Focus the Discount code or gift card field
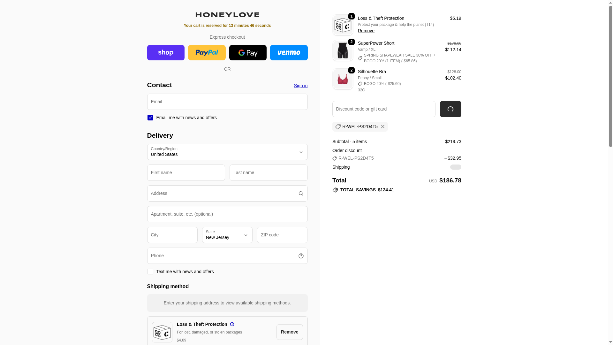The height and width of the screenshot is (345, 613). tap(384, 109)
